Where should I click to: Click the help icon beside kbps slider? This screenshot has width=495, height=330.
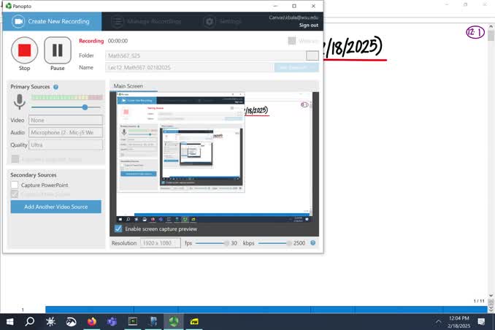(x=313, y=243)
